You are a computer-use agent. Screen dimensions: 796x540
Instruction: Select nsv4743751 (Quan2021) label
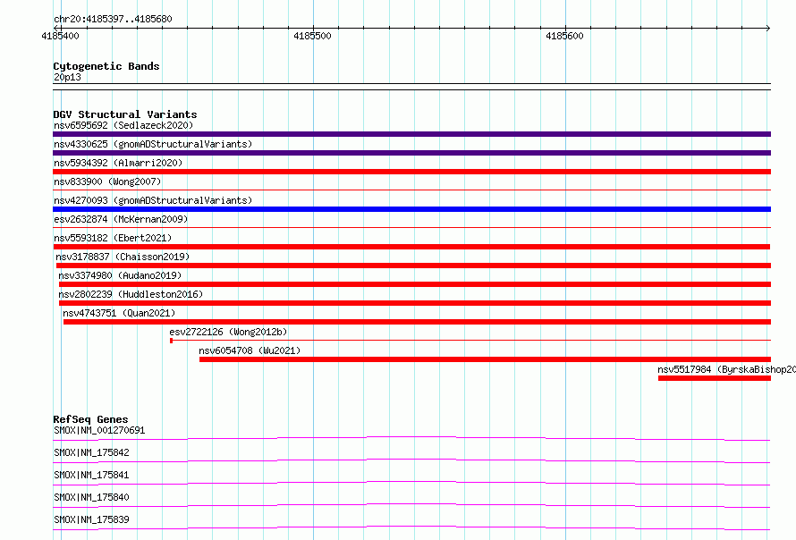click(119, 313)
